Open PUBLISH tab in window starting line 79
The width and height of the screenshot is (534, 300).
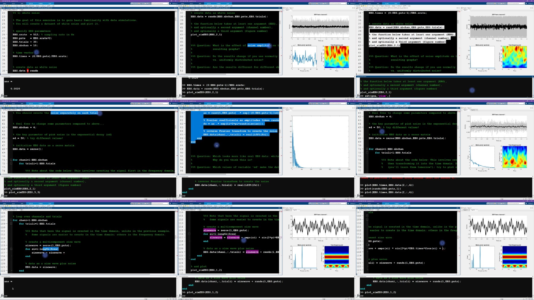tap(218, 104)
